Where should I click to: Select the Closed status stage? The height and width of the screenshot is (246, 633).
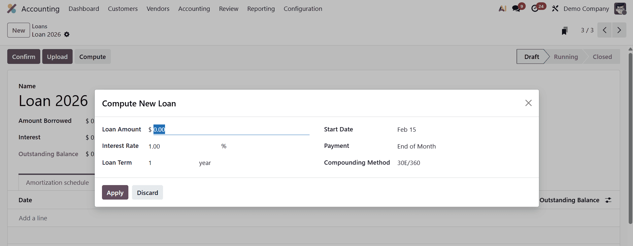[602, 57]
